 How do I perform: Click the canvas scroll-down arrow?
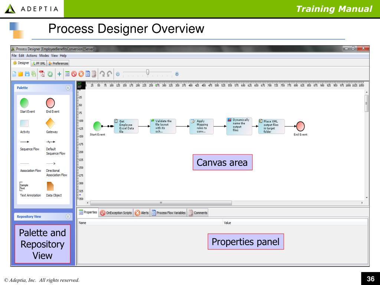tap(367, 198)
